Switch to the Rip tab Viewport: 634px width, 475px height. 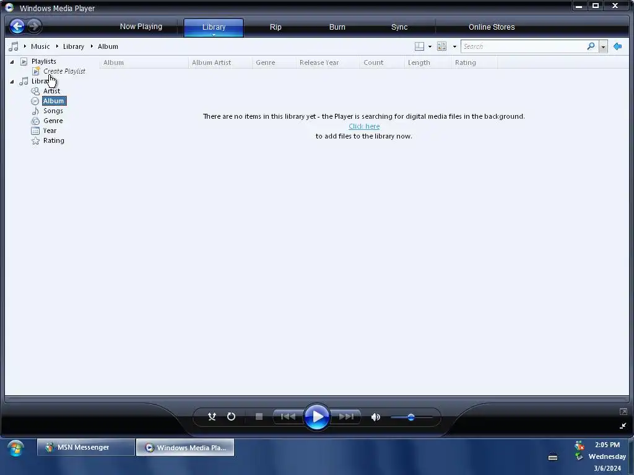point(276,27)
